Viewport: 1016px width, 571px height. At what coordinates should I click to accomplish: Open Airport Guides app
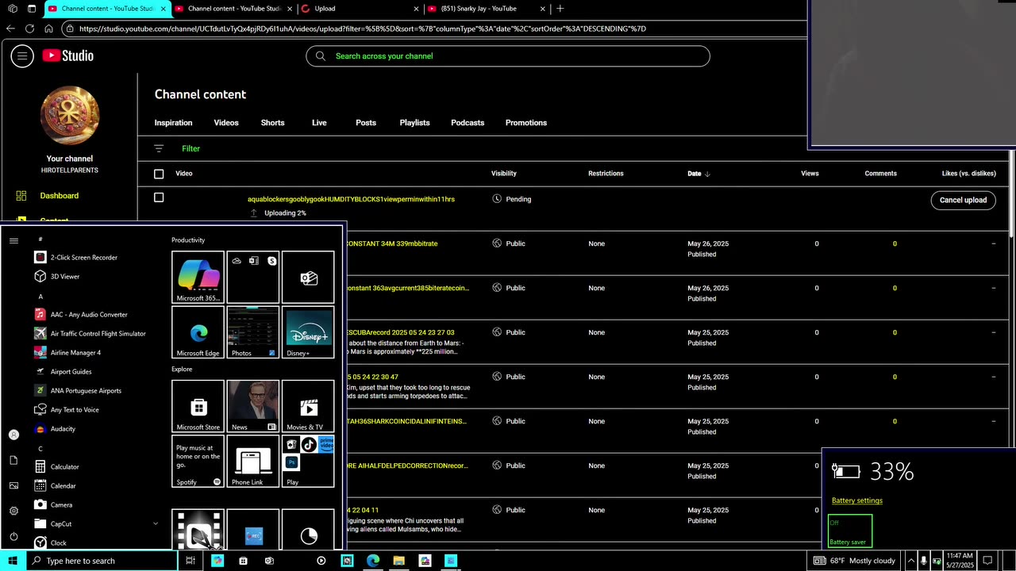(x=63, y=372)
